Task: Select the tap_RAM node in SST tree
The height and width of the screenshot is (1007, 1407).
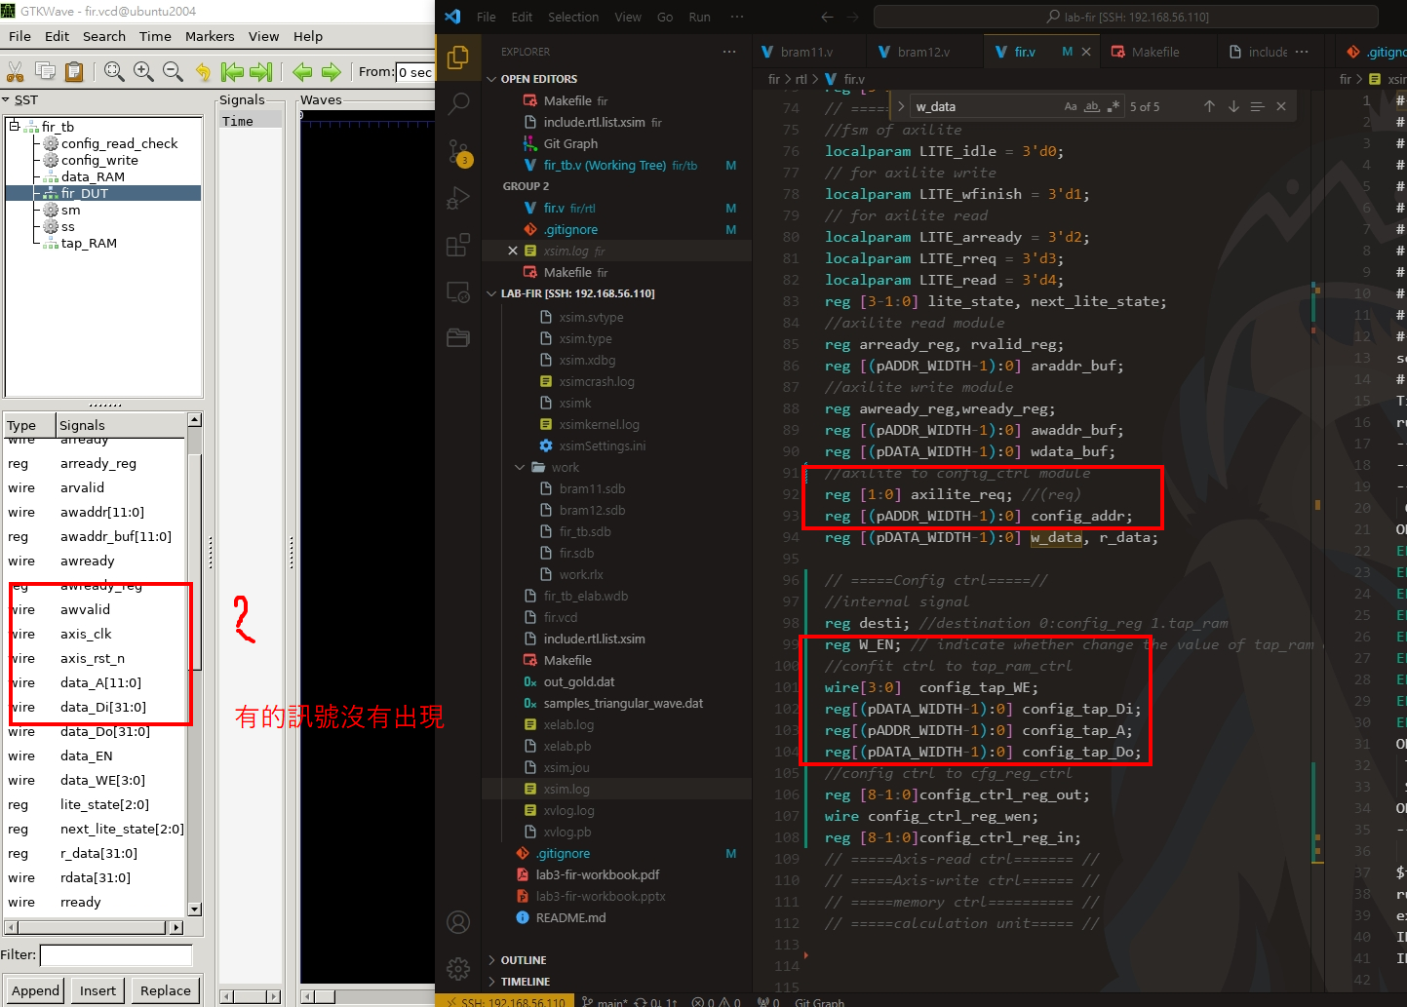Action: tap(89, 244)
